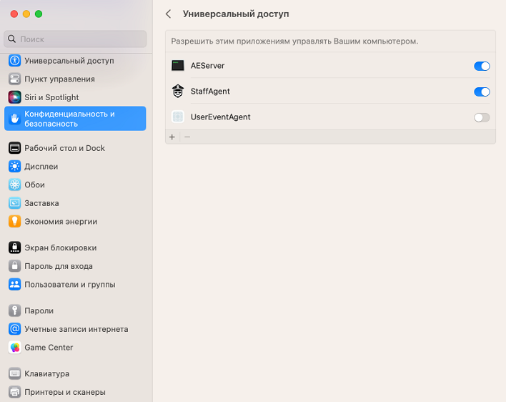Image resolution: width=506 pixels, height=402 pixels.
Task: Select Internet Accounts (Учетные записи интернета)
Action: pyautogui.click(x=76, y=330)
